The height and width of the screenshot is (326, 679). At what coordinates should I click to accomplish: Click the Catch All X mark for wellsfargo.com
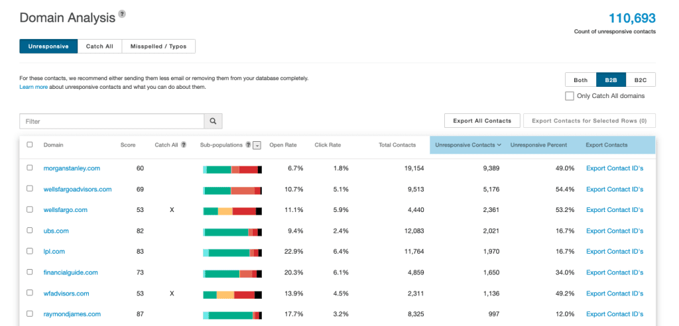[172, 210]
